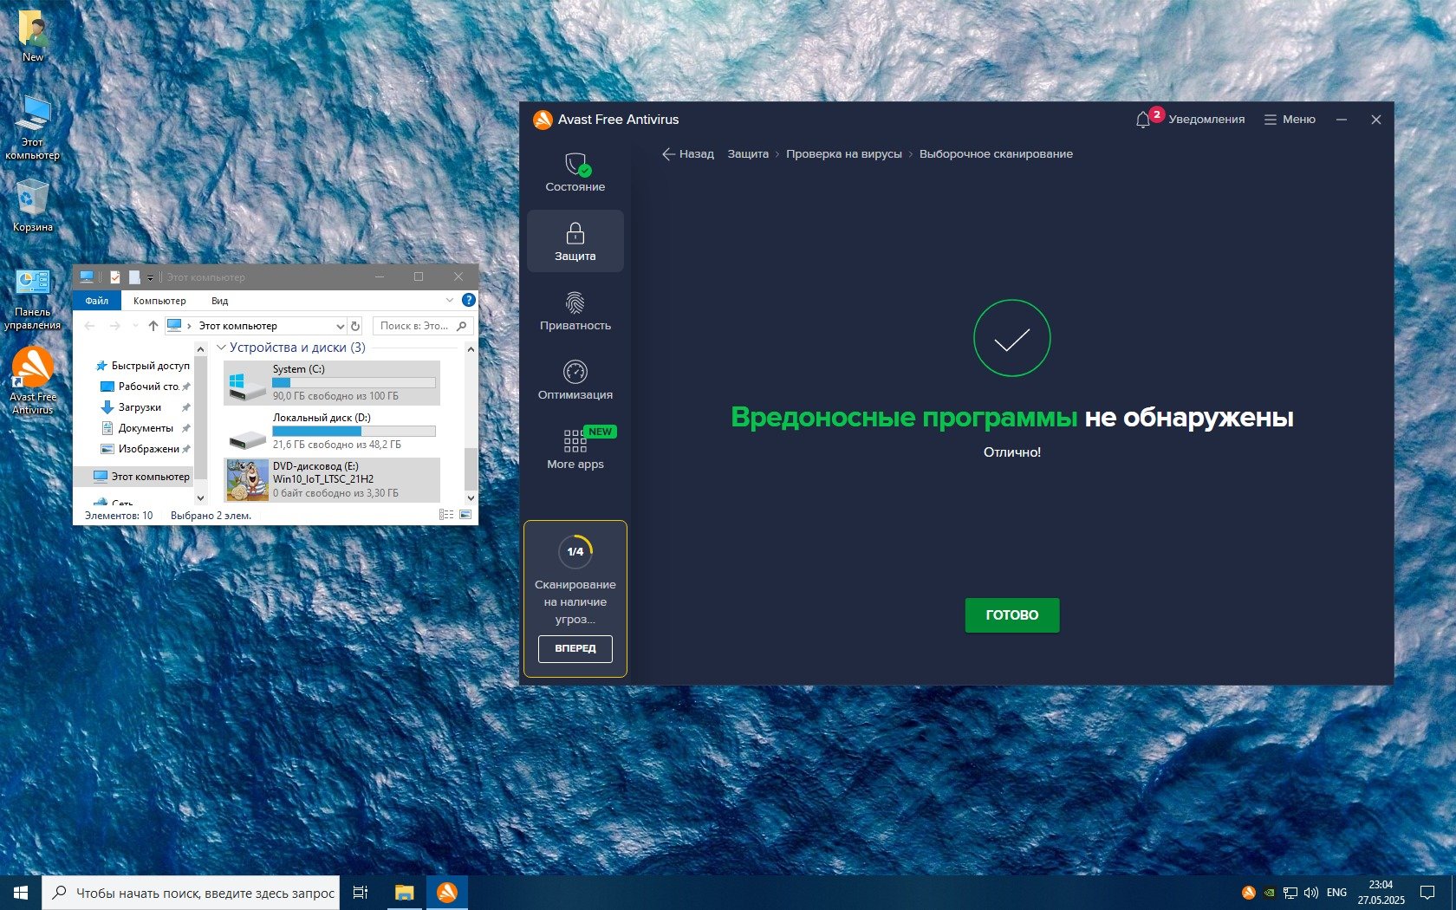Click the Проверка на вирусы breadcrumb
Screen dimensions: 1456x910
click(x=844, y=154)
